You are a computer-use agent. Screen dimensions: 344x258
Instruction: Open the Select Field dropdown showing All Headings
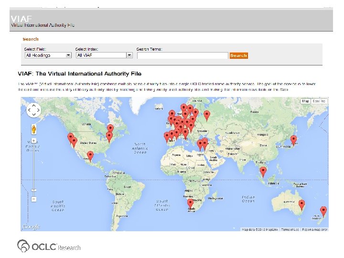pyautogui.click(x=48, y=55)
